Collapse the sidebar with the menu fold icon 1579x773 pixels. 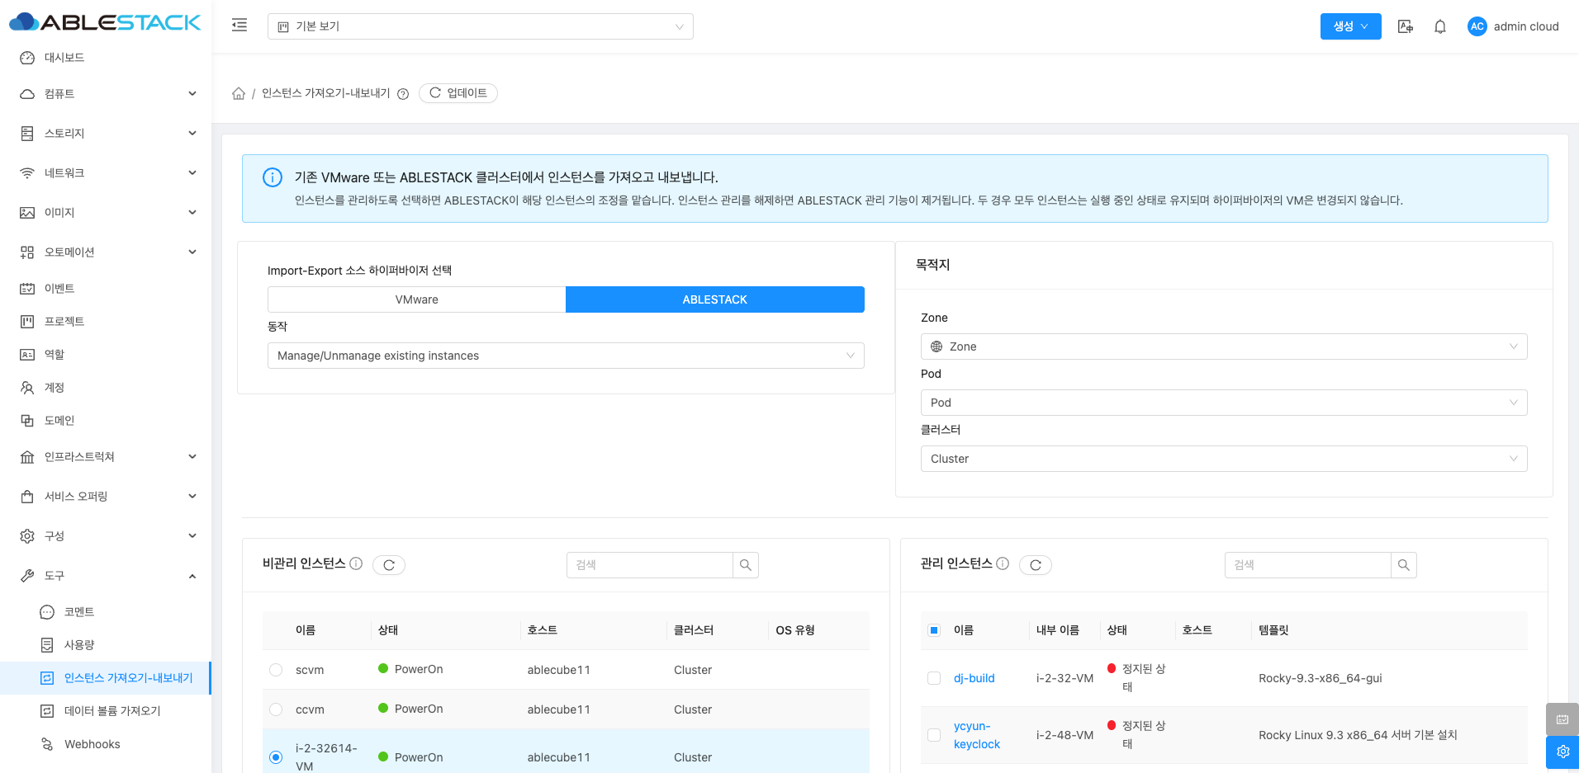[x=239, y=26]
